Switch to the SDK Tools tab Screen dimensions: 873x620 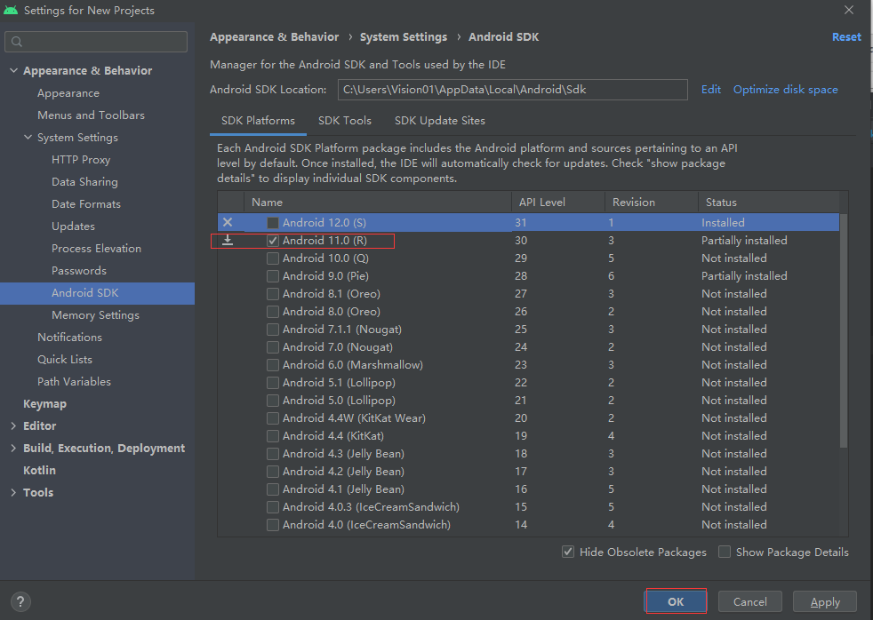(x=345, y=121)
